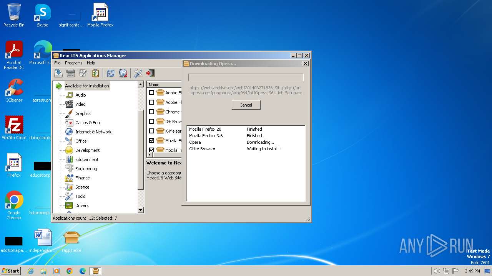This screenshot has width=492, height=276.
Task: Select the Finance category
Action: click(82, 178)
